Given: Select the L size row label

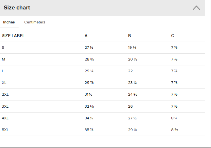Looking at the screenshot, I should pos(3,71).
